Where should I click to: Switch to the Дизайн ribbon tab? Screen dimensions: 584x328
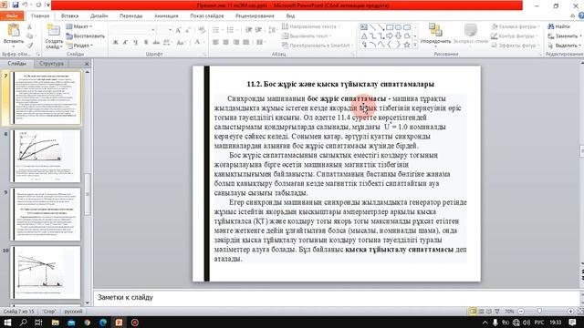click(99, 16)
